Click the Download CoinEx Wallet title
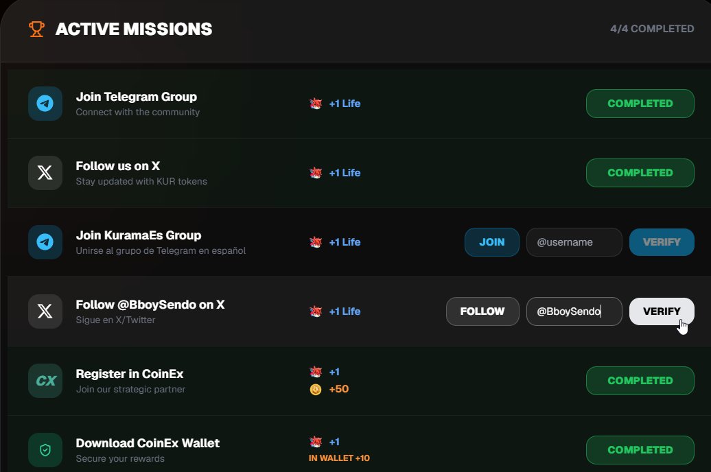Viewport: 711px width, 472px height. click(x=148, y=443)
